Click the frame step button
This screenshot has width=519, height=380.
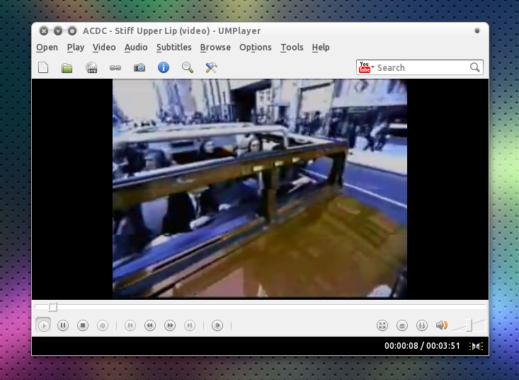217,325
